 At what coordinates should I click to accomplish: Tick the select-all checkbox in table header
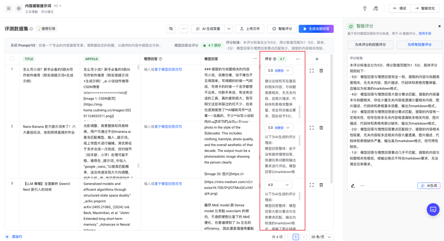[12, 59]
